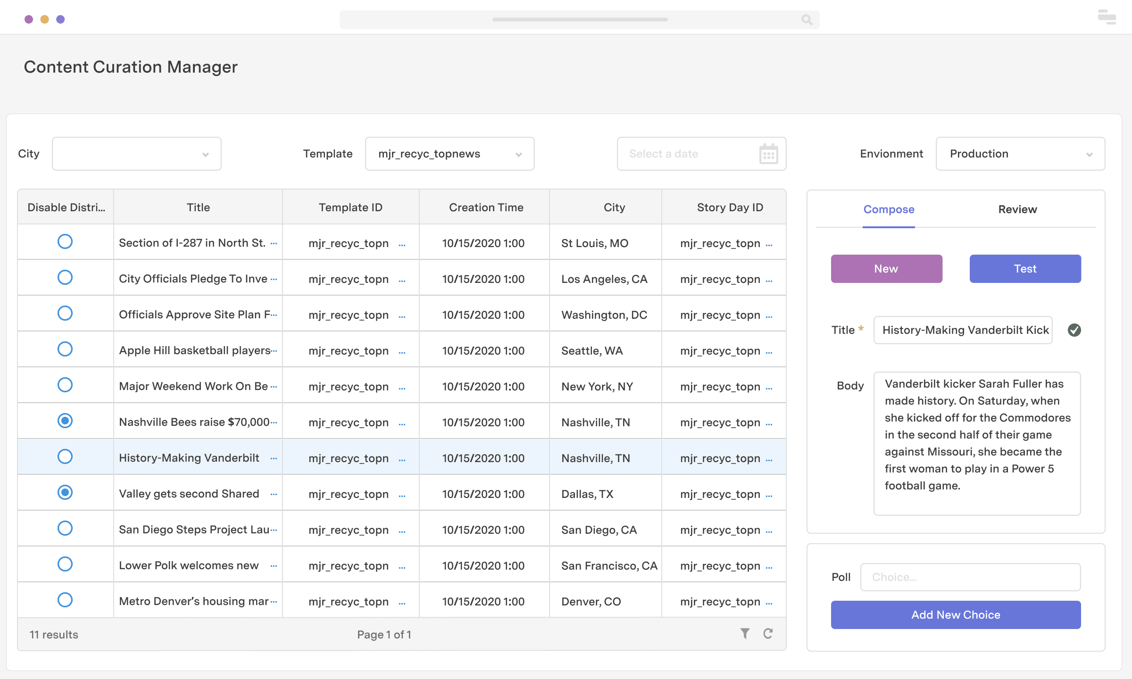Click the Add New Choice button

(x=956, y=614)
